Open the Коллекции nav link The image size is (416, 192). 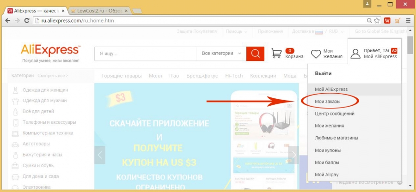coord(263,76)
